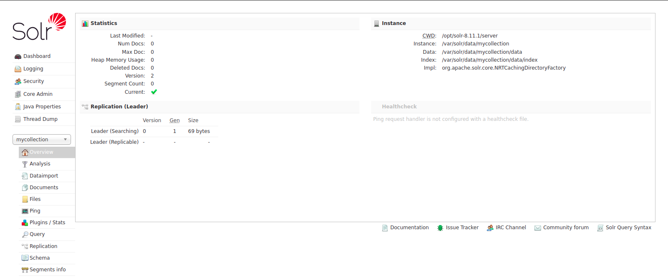Click the Logging icon
Screen dimensions: 668x278
[18, 69]
